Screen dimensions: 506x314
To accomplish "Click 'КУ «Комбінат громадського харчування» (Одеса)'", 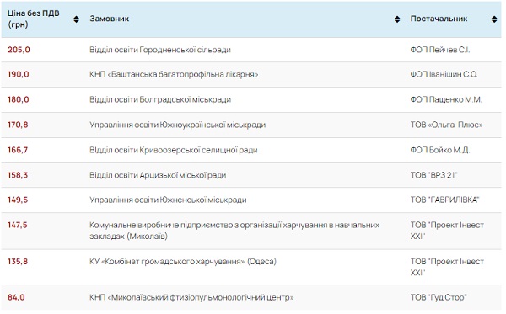I will point(183,261).
